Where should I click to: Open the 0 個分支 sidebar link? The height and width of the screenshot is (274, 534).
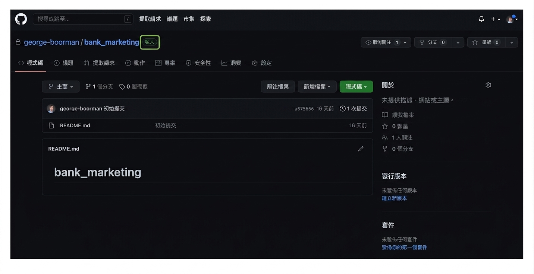[398, 149]
